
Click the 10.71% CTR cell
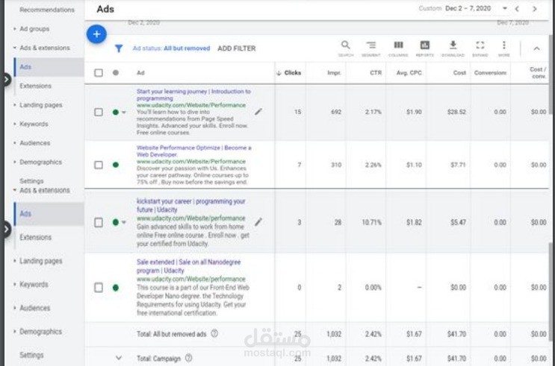point(372,222)
